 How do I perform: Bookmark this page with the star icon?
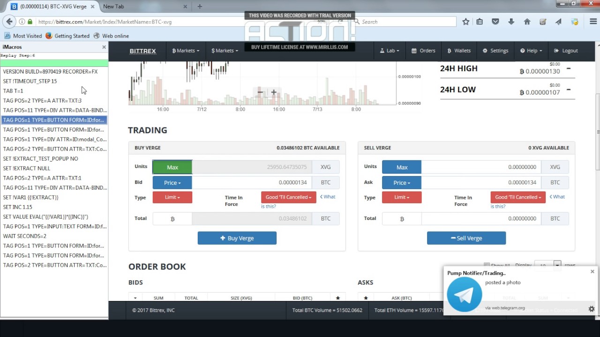coord(465,22)
